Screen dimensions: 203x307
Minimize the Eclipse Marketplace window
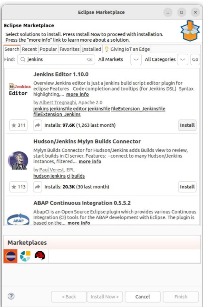[168, 12]
